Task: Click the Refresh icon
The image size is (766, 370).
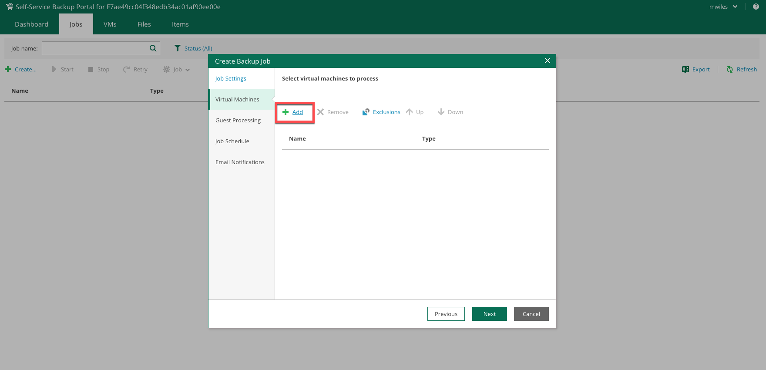Action: click(x=730, y=69)
